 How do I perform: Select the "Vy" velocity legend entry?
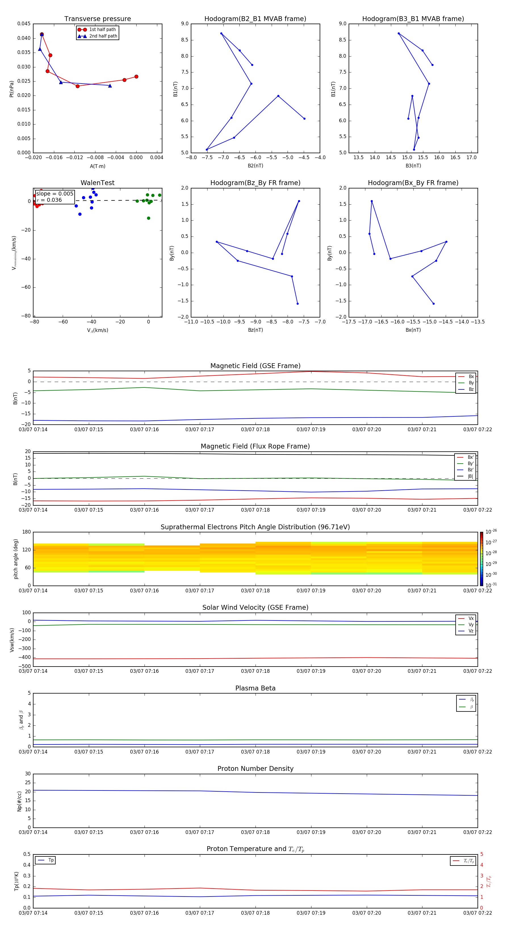[466, 624]
